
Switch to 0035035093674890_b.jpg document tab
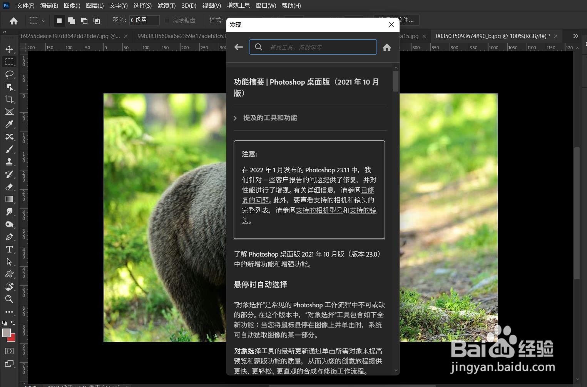pyautogui.click(x=493, y=36)
